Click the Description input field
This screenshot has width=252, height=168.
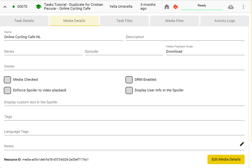tap(185, 37)
